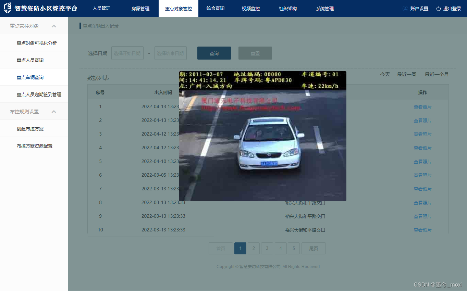The image size is (467, 291).
Task: Click 查看照片 for row 7
Action: (422, 189)
